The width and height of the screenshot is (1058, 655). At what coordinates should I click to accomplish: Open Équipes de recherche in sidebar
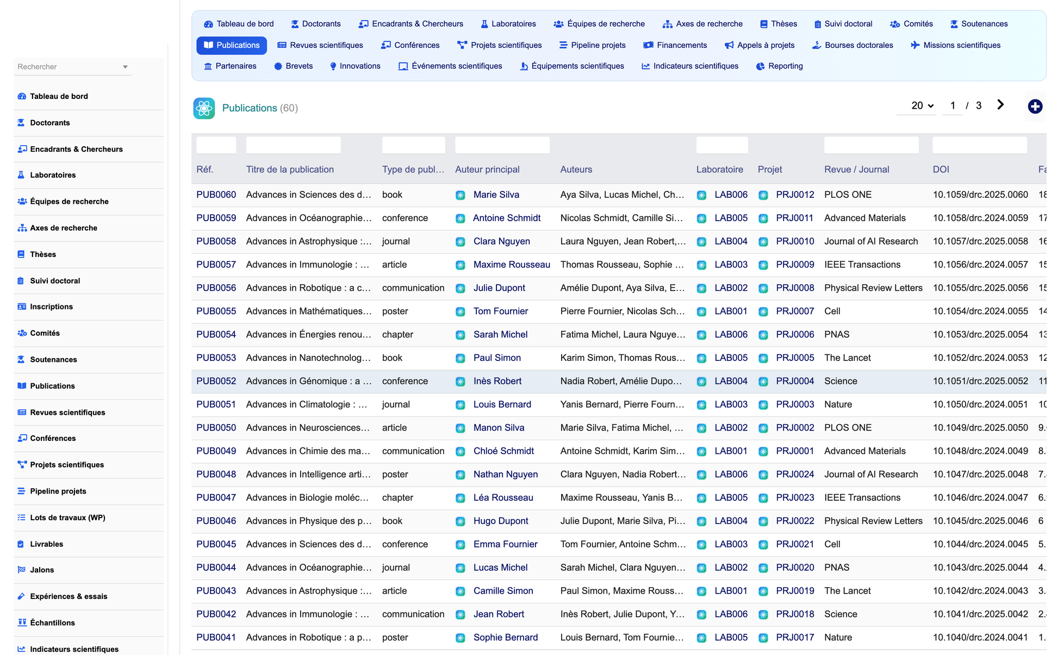point(69,202)
